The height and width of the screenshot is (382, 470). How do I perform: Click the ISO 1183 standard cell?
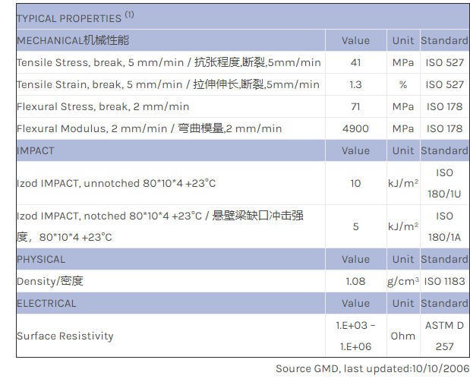pyautogui.click(x=445, y=281)
